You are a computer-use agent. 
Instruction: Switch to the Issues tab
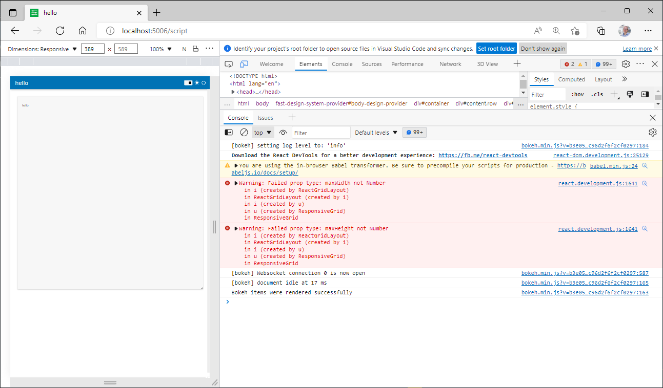(265, 117)
